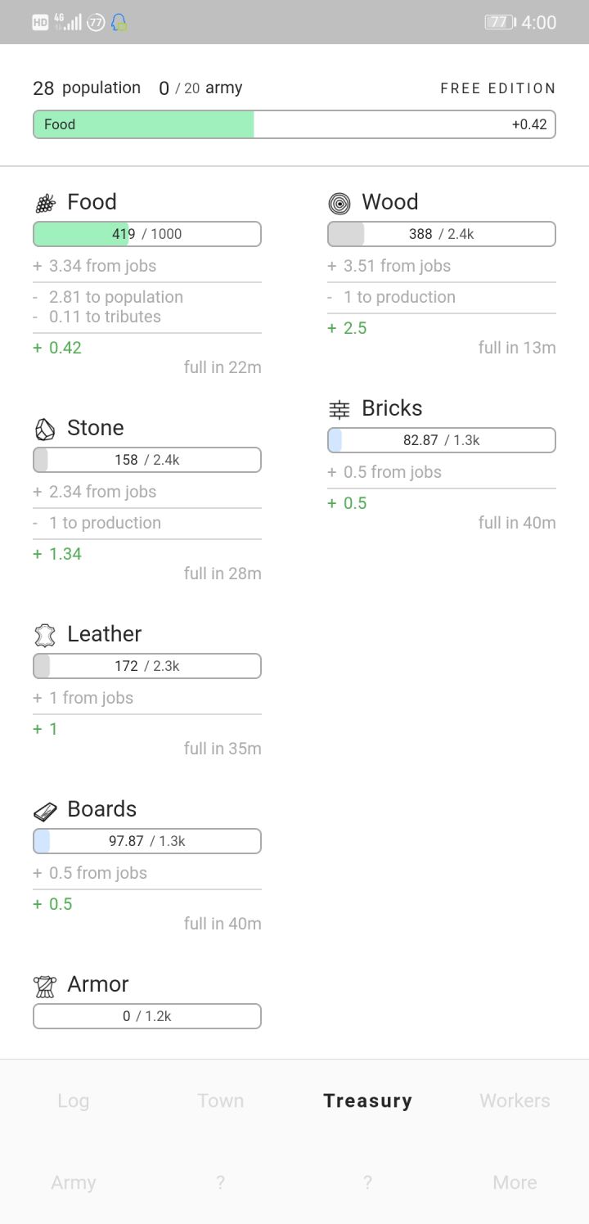Tap the Wood 388 / 2.4k storage bar
This screenshot has height=1224, width=589.
pos(442,234)
